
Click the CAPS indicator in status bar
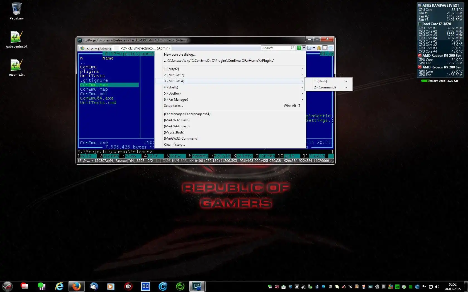(x=167, y=161)
